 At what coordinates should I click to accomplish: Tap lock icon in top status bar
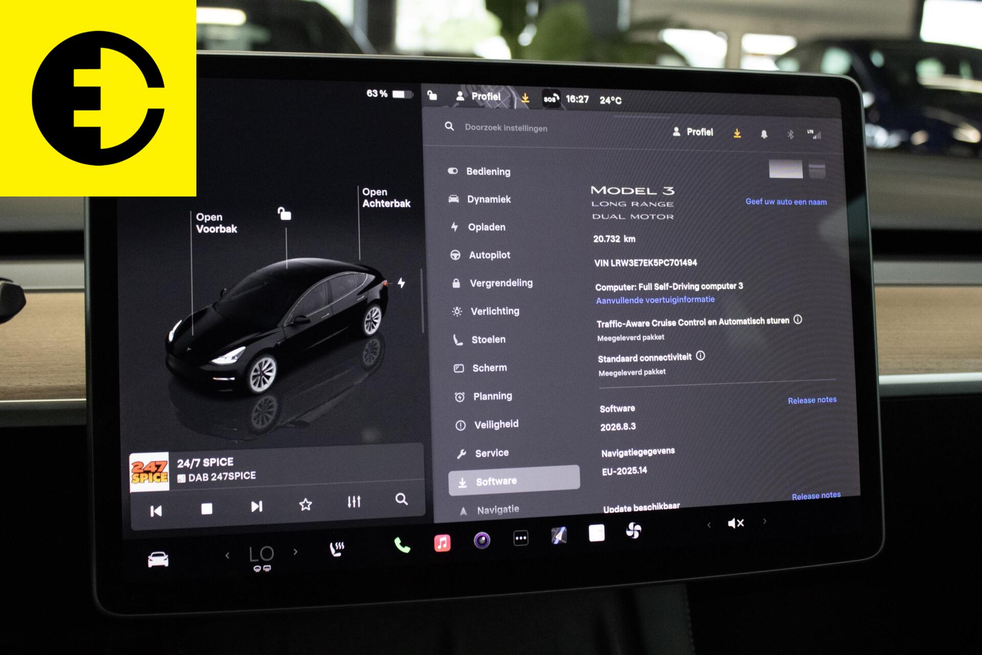432,95
